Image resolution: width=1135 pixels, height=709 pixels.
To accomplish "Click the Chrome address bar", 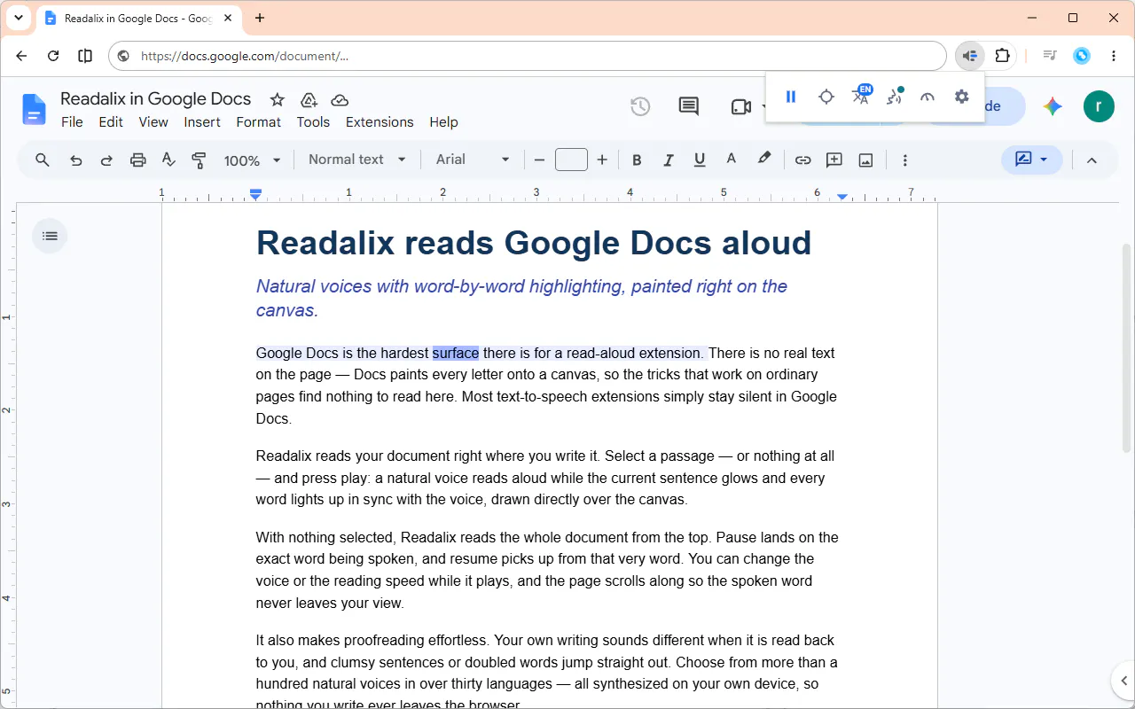I will click(x=528, y=56).
